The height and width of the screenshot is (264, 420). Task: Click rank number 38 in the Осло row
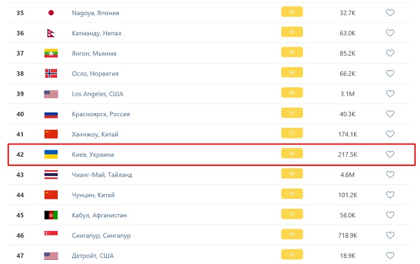(20, 74)
